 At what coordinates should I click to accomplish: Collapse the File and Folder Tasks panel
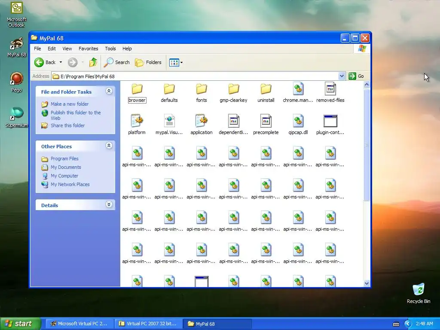pos(109,91)
